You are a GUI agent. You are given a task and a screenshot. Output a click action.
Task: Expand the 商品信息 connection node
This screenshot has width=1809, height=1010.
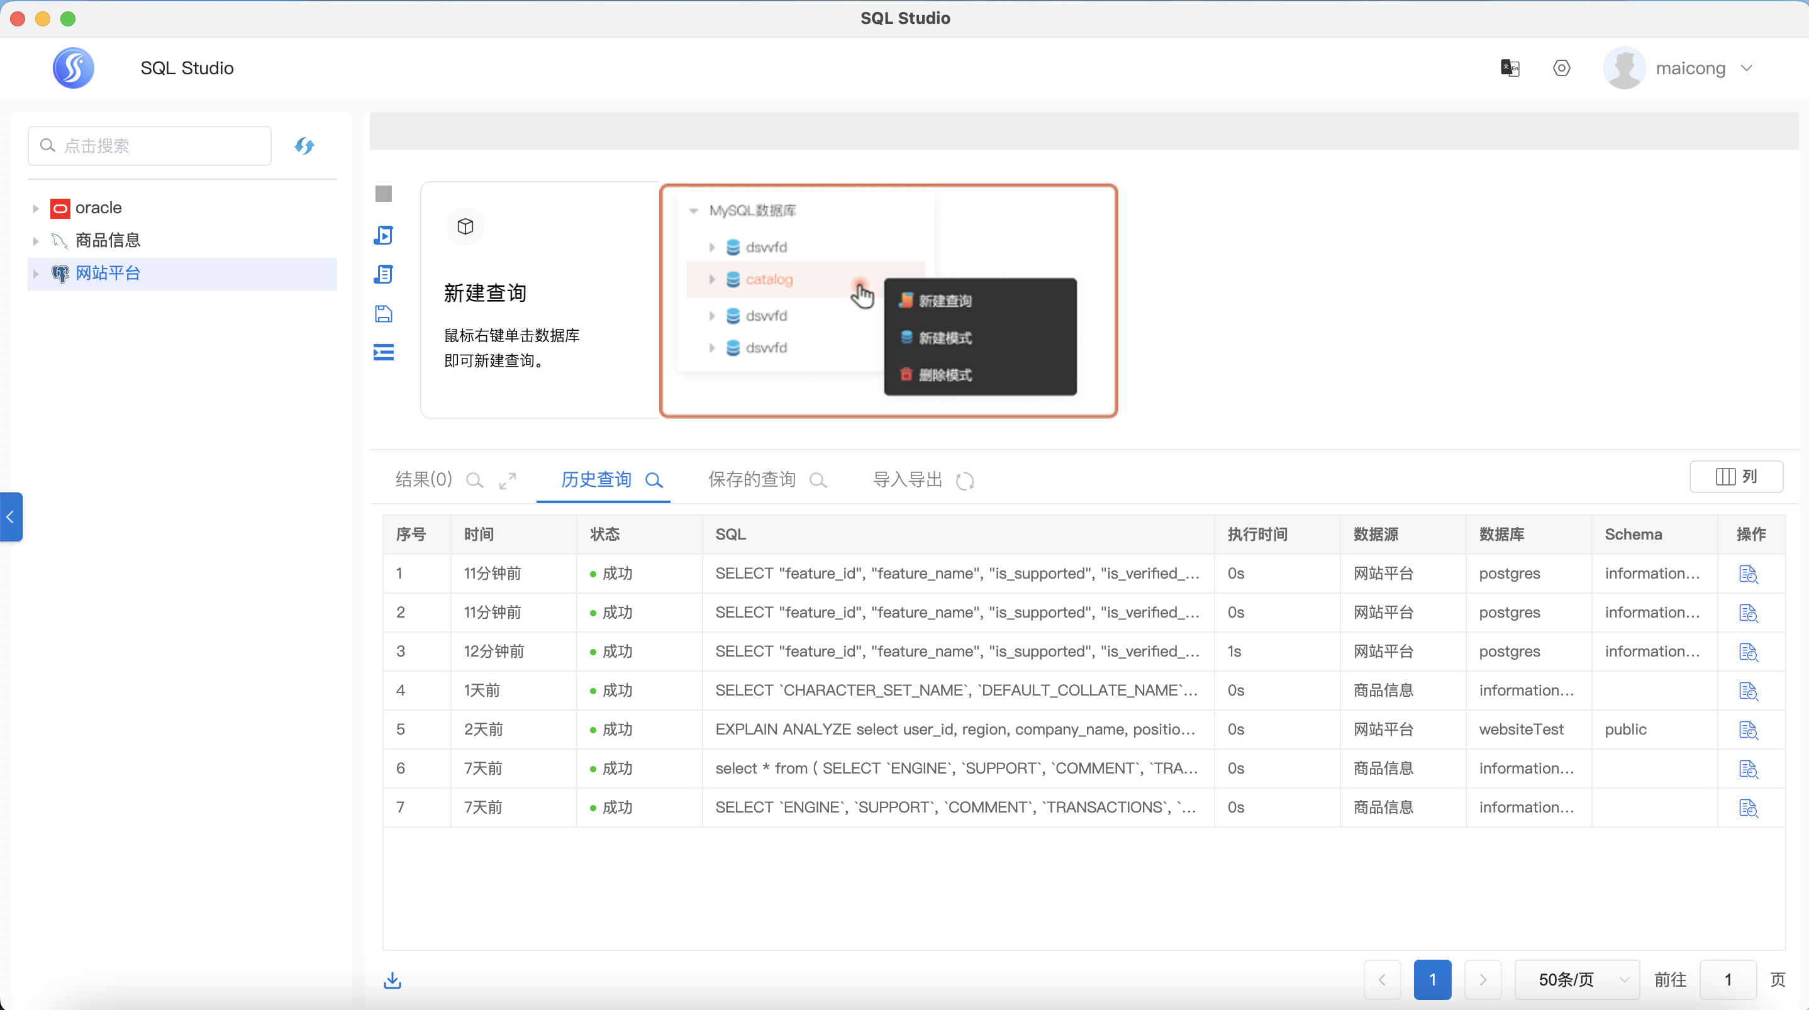(36, 241)
